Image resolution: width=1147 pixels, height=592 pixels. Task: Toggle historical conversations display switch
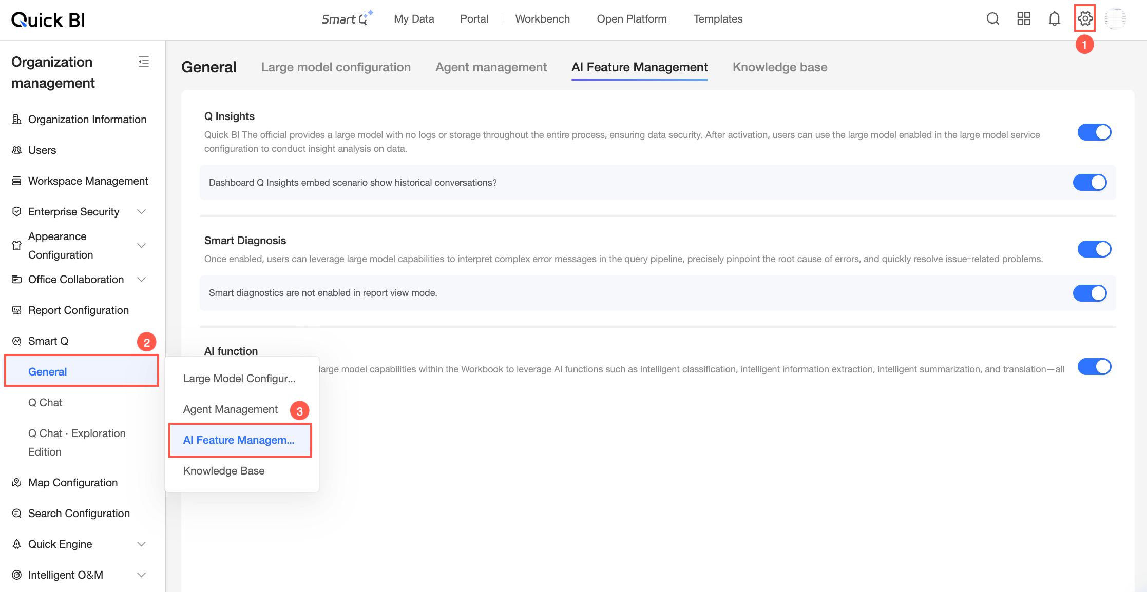1089,183
